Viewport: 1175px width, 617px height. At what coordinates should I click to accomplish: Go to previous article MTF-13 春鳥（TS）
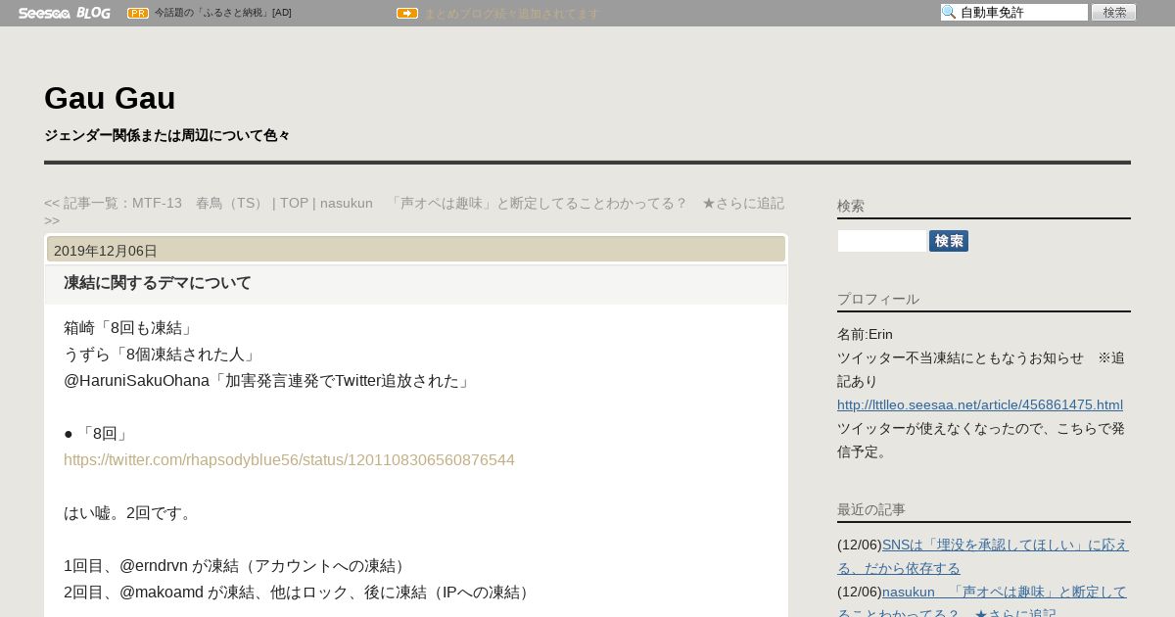[x=157, y=203]
